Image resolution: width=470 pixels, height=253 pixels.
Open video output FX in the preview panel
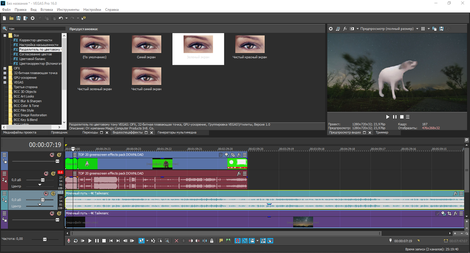coord(345,29)
